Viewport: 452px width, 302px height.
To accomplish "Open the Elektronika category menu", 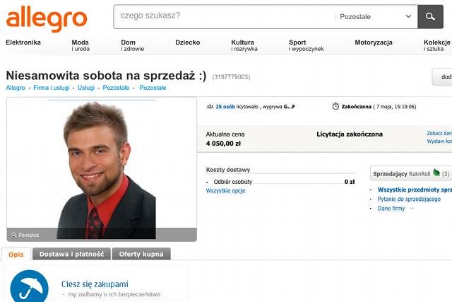I will (x=23, y=42).
